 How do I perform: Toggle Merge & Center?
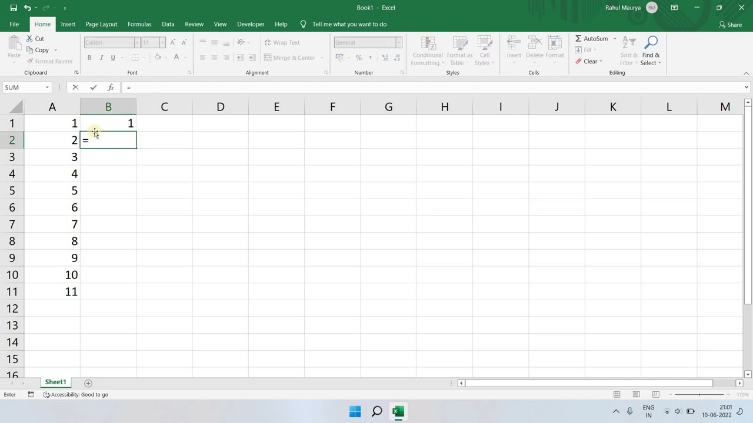point(289,58)
